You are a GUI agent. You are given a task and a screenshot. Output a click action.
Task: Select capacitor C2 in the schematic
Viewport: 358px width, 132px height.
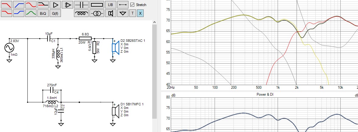(x=61, y=111)
